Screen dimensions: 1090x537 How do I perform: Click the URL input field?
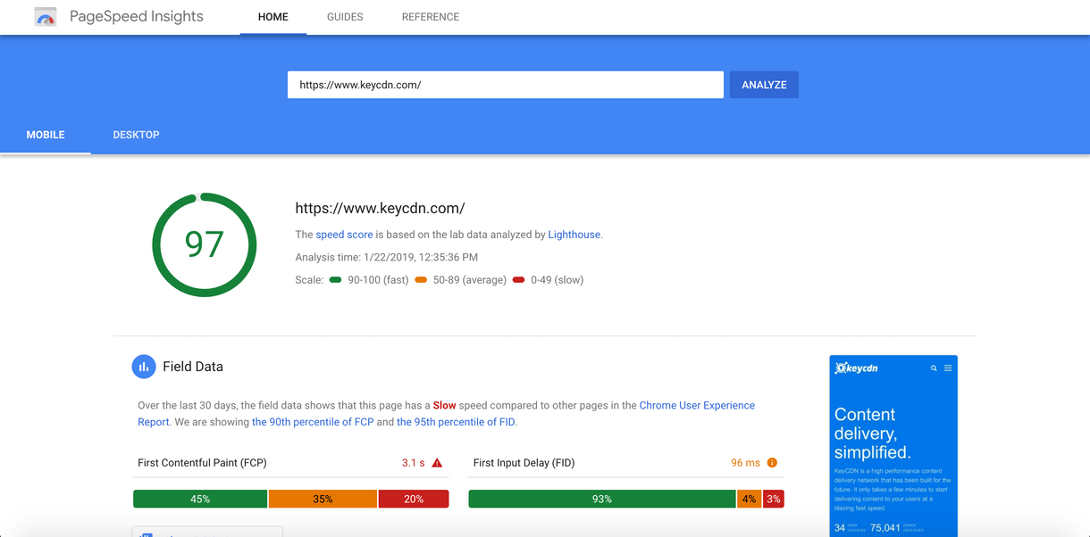[506, 85]
